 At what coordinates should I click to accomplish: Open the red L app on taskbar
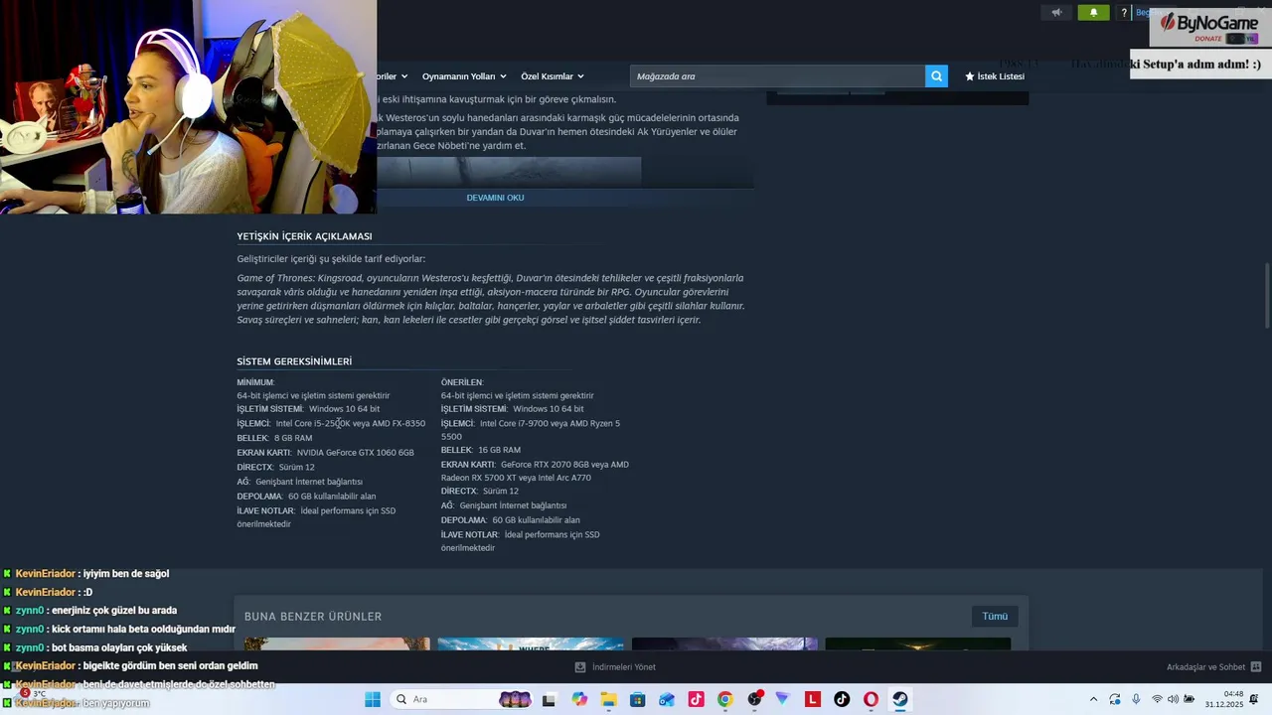coord(813,699)
